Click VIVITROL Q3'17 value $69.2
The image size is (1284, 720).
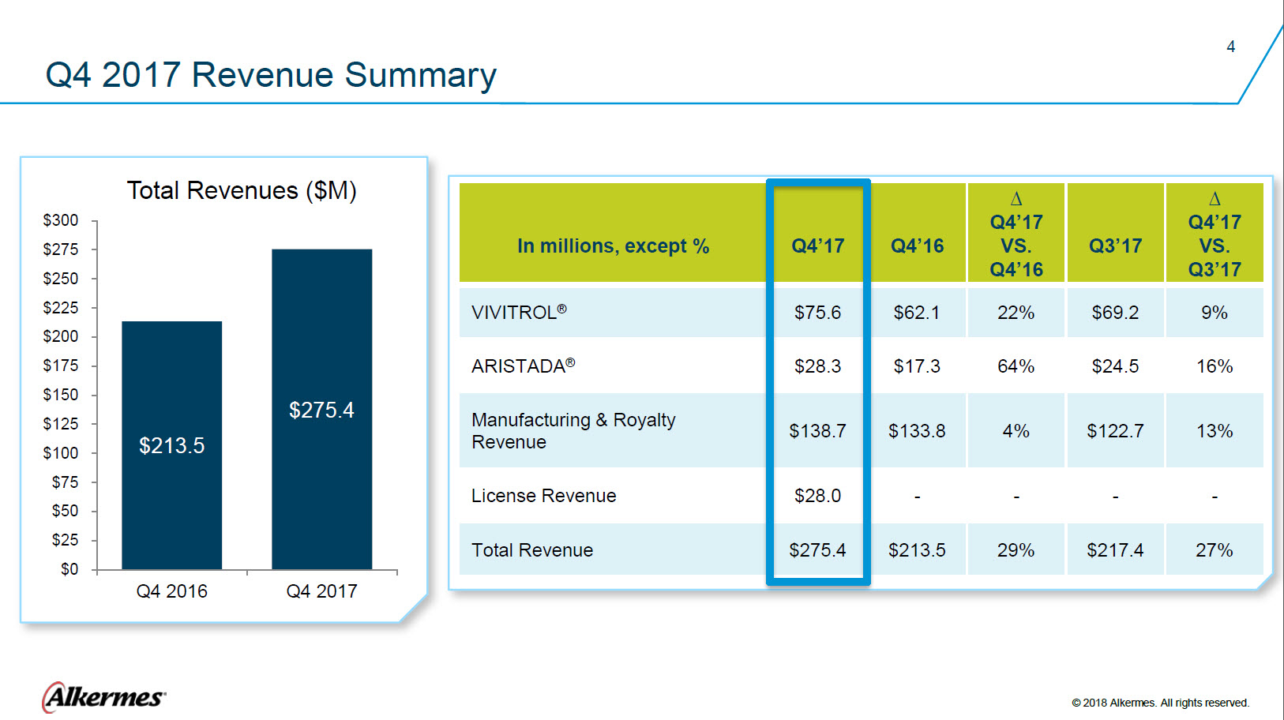click(x=1115, y=313)
